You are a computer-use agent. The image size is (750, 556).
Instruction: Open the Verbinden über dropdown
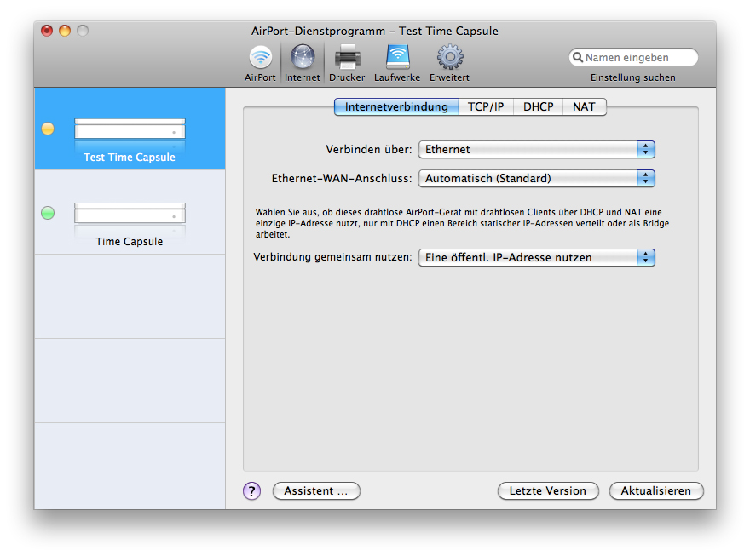click(x=537, y=150)
